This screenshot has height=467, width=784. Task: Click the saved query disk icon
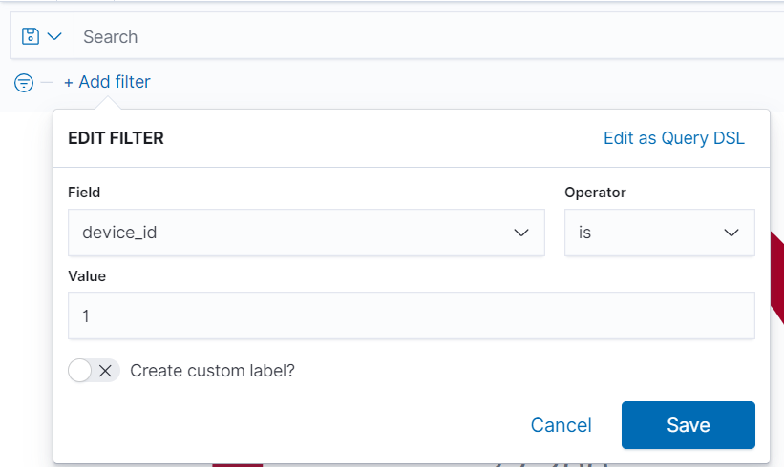pyautogui.click(x=31, y=36)
